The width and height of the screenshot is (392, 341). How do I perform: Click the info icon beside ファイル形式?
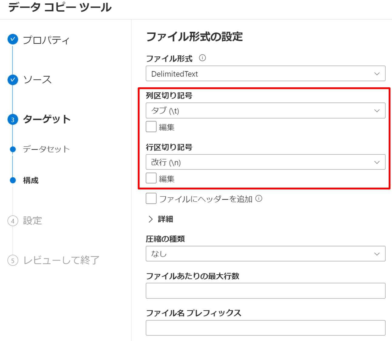click(202, 58)
